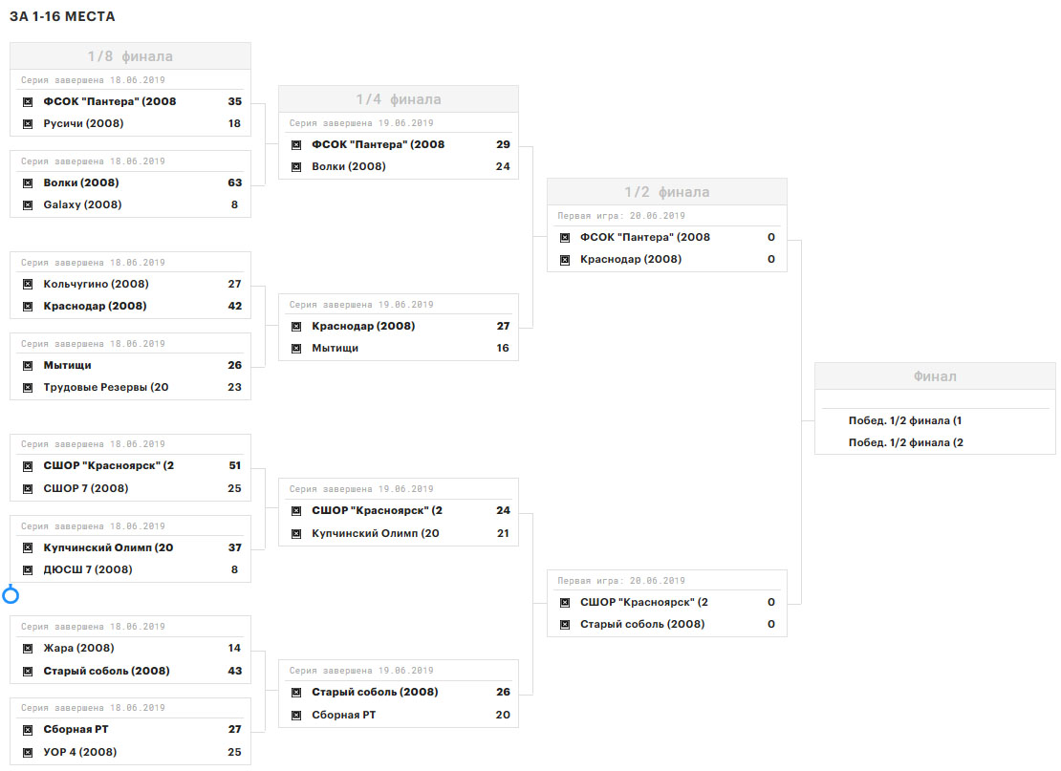Viewport: 1061px width, 771px height.
Task: Select the 1/4 финала stage header
Action: 399,99
